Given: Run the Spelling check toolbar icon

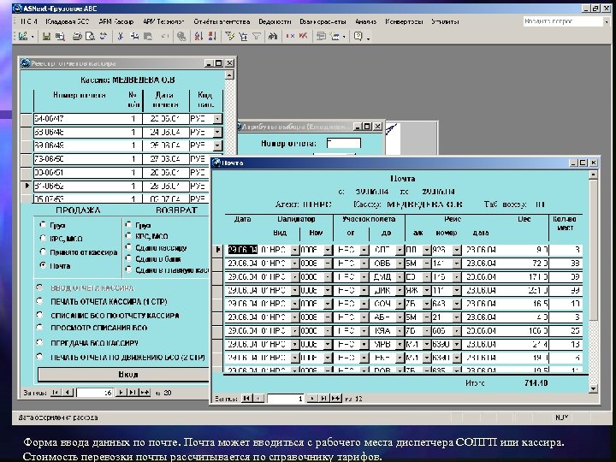Looking at the screenshot, I should (x=104, y=37).
